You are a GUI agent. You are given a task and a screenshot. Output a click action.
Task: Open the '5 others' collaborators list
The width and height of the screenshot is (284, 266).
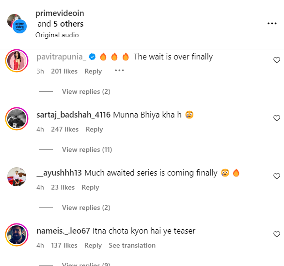tap(68, 24)
